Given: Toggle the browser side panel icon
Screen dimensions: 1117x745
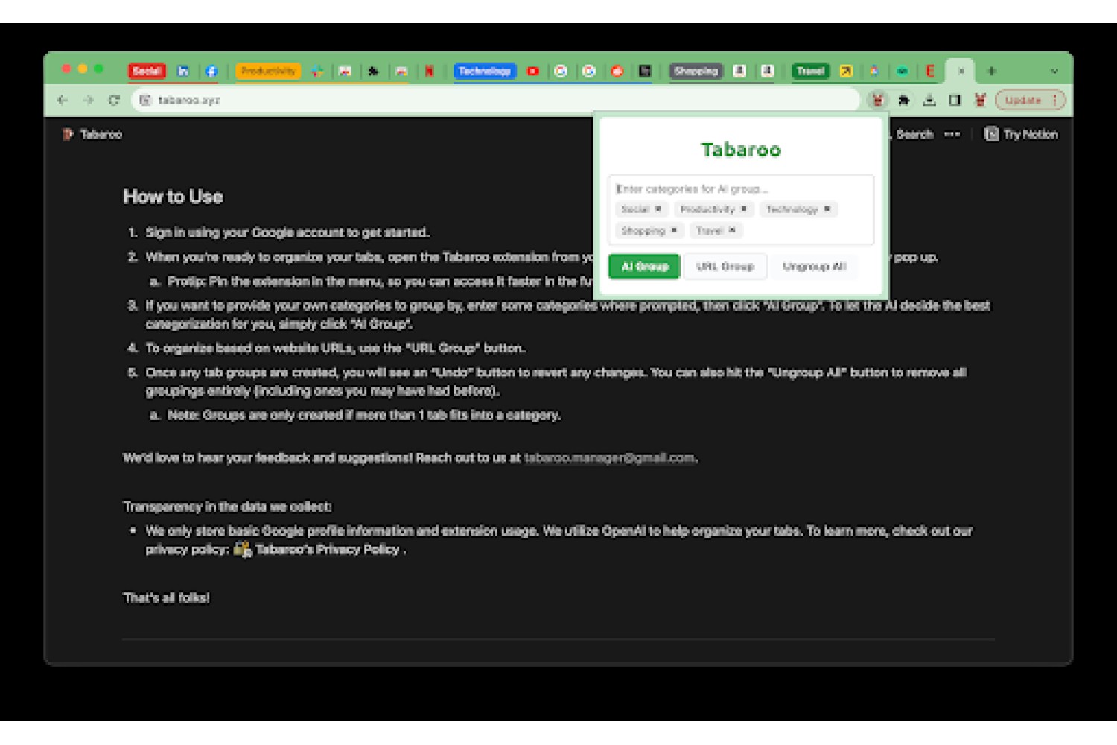Looking at the screenshot, I should point(955,100).
